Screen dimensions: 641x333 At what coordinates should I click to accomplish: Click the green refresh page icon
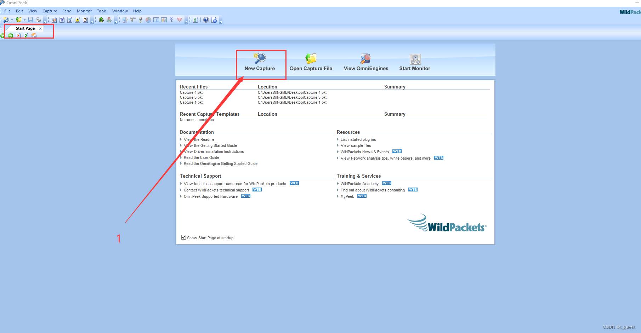coord(26,35)
